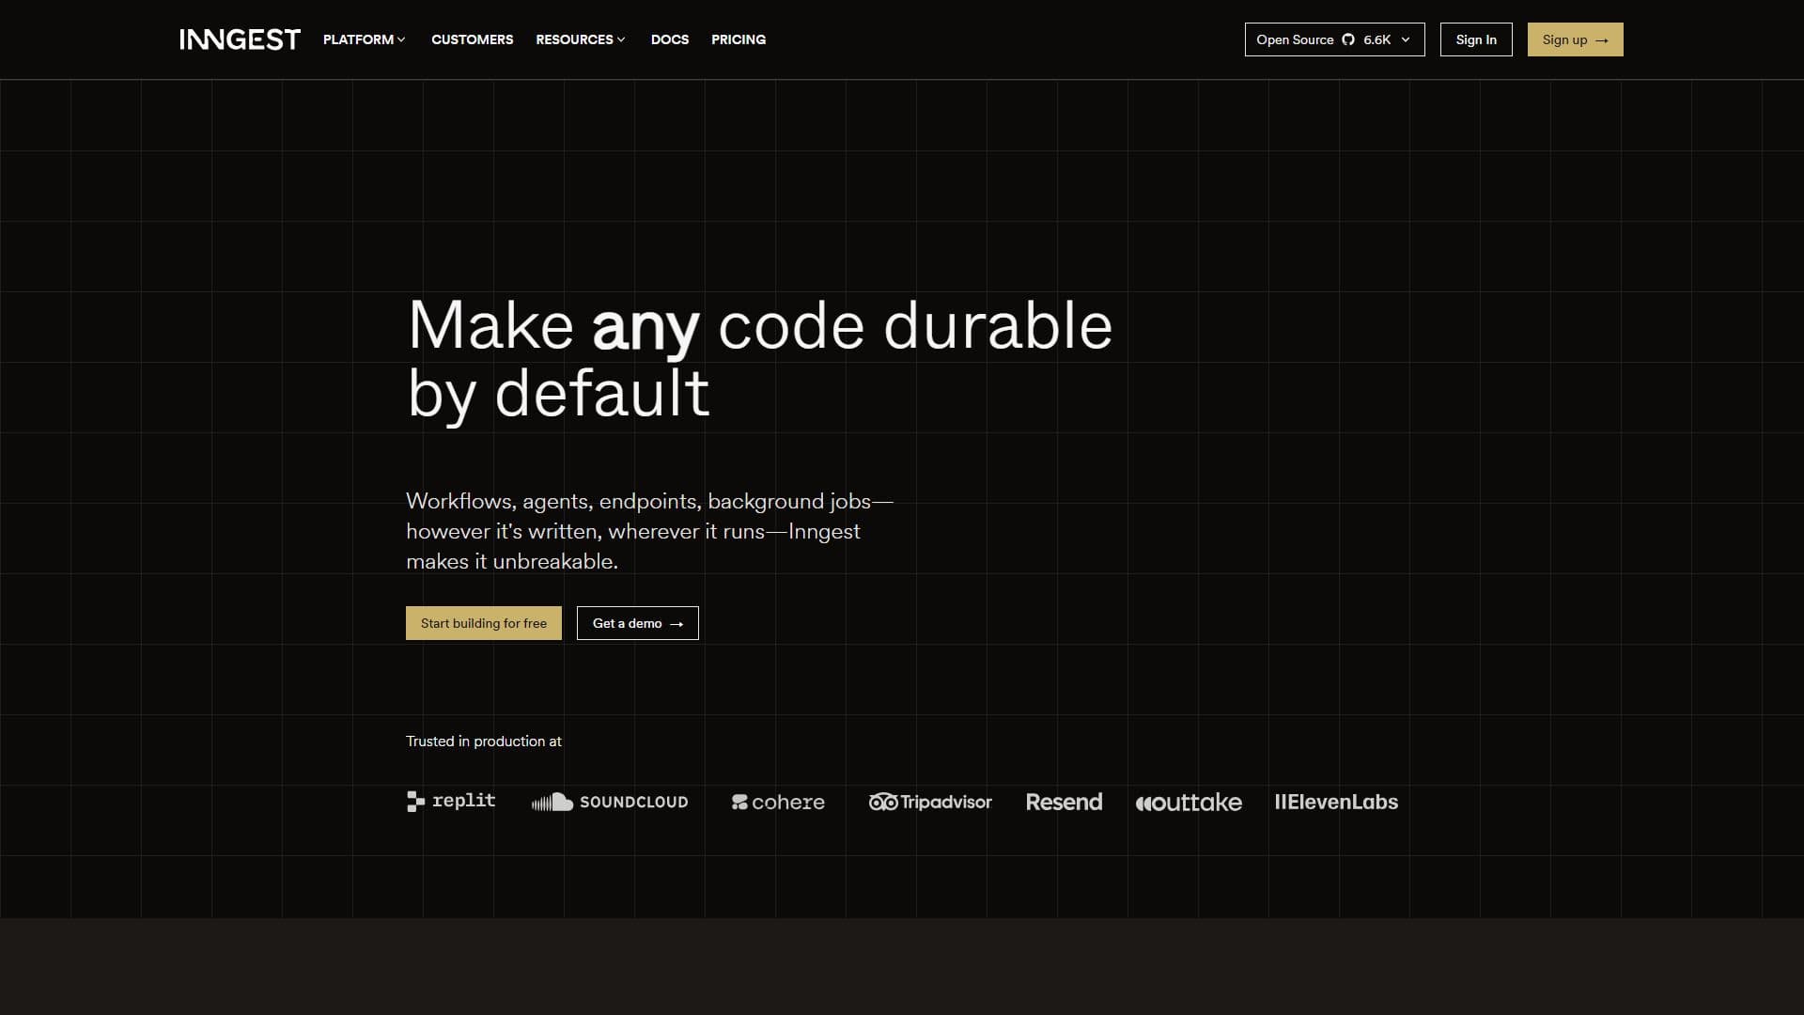Click Get a demo button

[638, 623]
